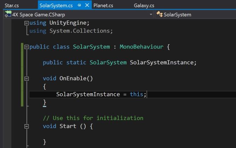Collapse the SolarSystem class region
This screenshot has height=148, width=236.
(x=26, y=47)
